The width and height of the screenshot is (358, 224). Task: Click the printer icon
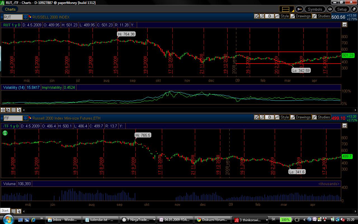pos(330,9)
